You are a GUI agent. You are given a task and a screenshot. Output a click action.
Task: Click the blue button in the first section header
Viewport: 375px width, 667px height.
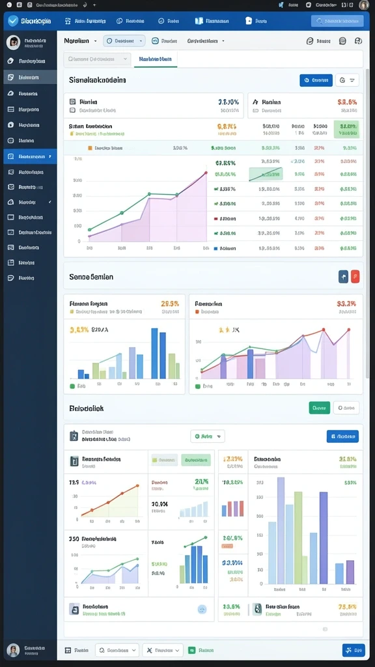[x=316, y=80]
